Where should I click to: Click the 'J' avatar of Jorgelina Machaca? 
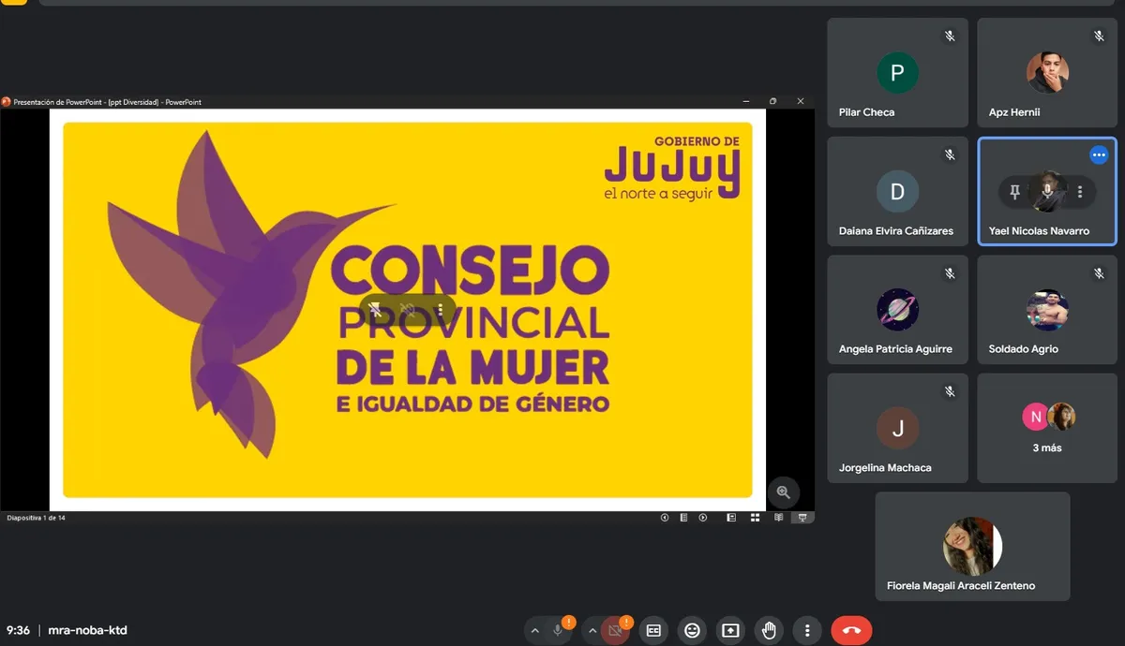pos(897,428)
